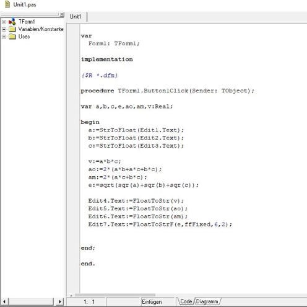The height and width of the screenshot is (307, 307).
Task: Click the editor horizontal scrollbar thumb
Action: click(x=115, y=295)
